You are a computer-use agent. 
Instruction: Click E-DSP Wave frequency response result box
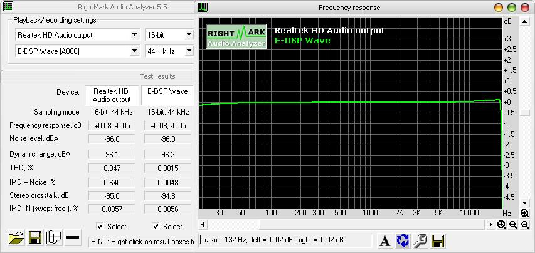click(x=168, y=126)
